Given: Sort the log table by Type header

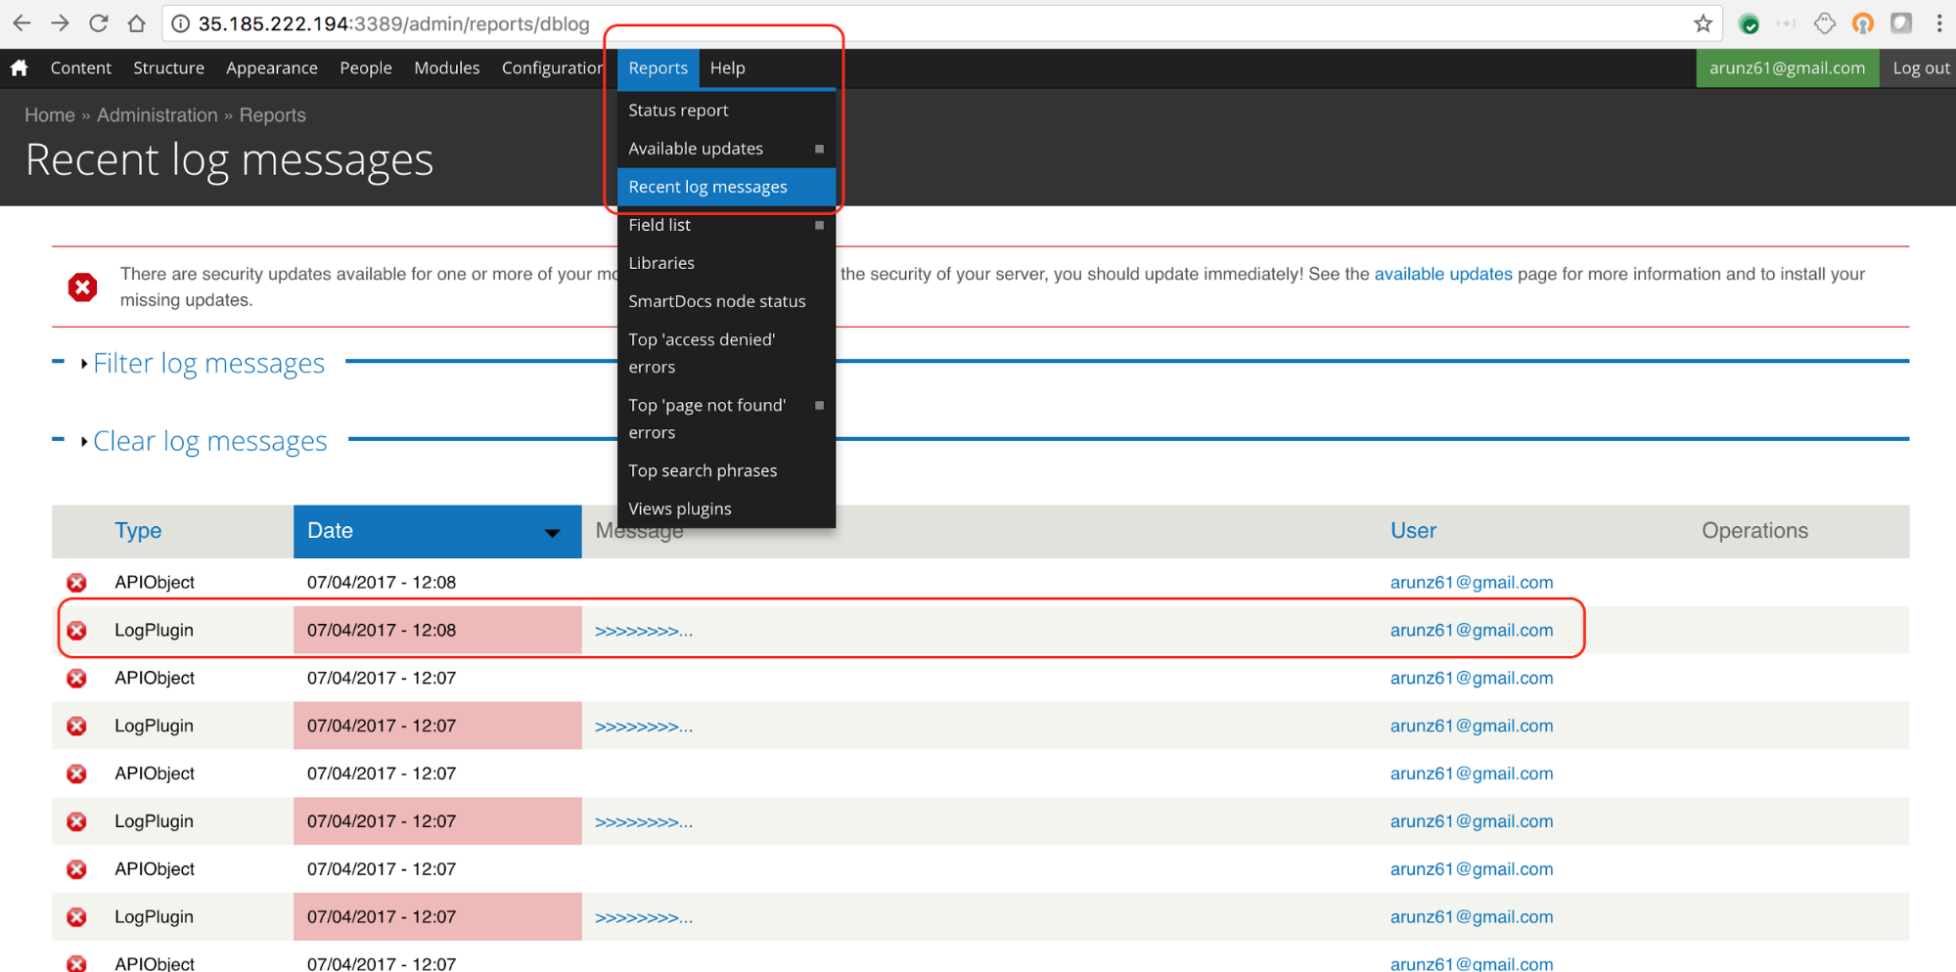Looking at the screenshot, I should (x=138, y=531).
